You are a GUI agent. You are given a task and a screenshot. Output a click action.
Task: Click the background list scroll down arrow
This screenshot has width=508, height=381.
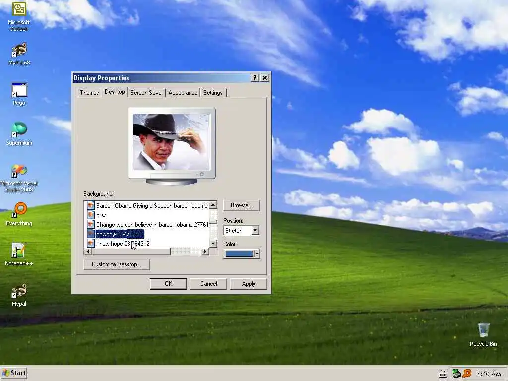tap(213, 243)
